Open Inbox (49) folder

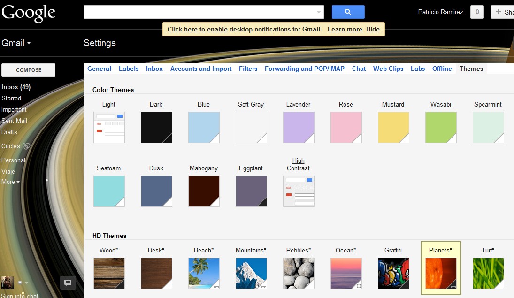pos(16,87)
